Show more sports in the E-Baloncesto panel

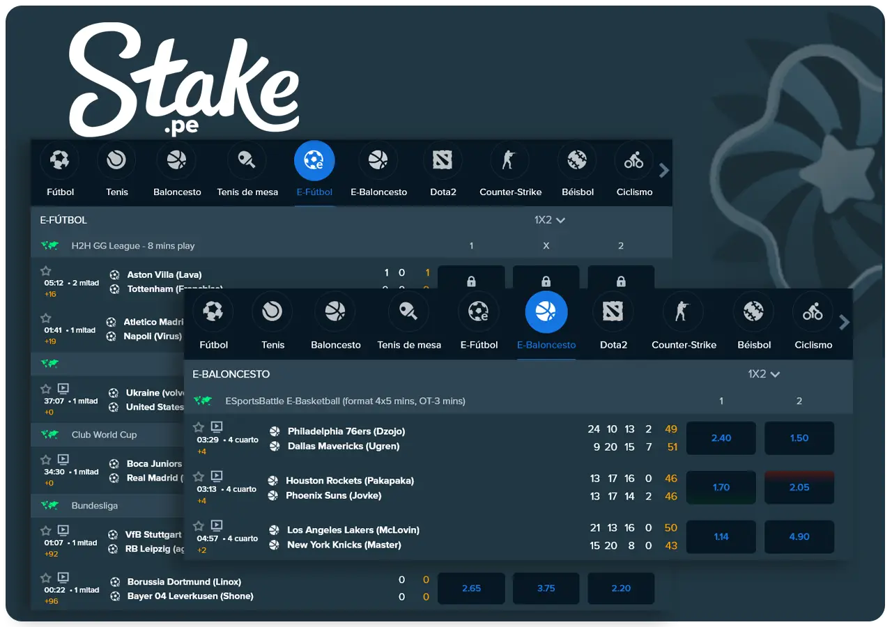[x=845, y=323]
